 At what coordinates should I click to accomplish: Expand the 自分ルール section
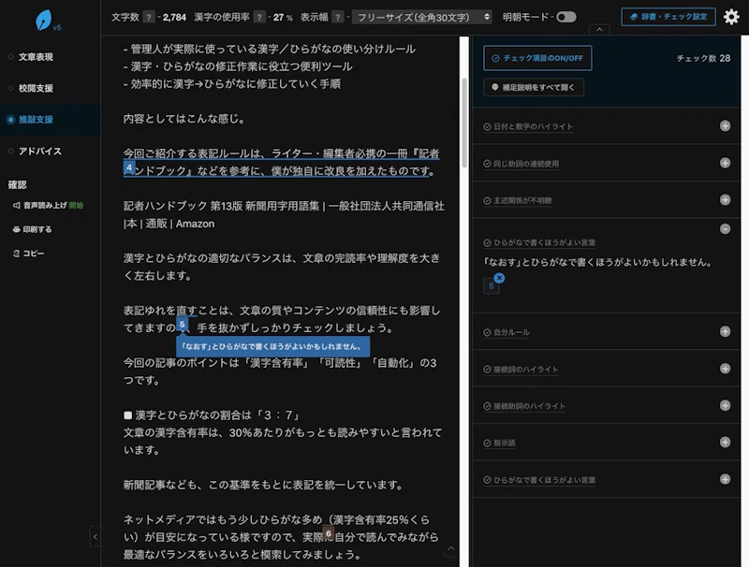tap(726, 329)
